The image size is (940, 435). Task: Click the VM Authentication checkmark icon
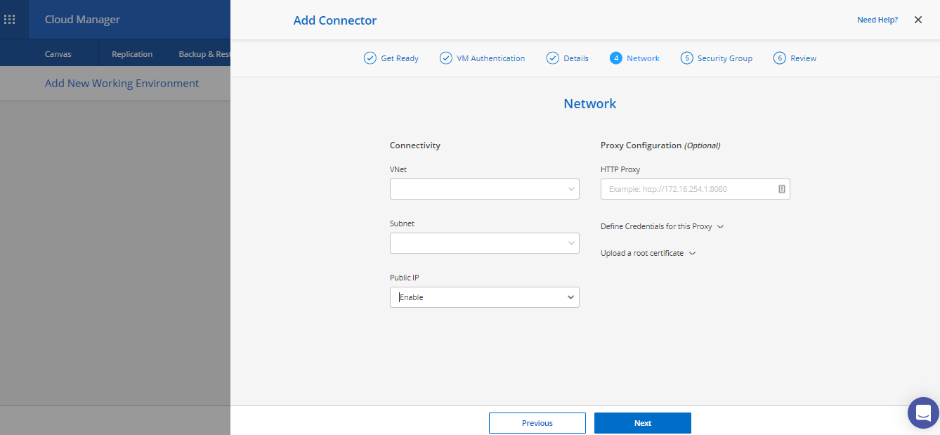pyautogui.click(x=445, y=58)
